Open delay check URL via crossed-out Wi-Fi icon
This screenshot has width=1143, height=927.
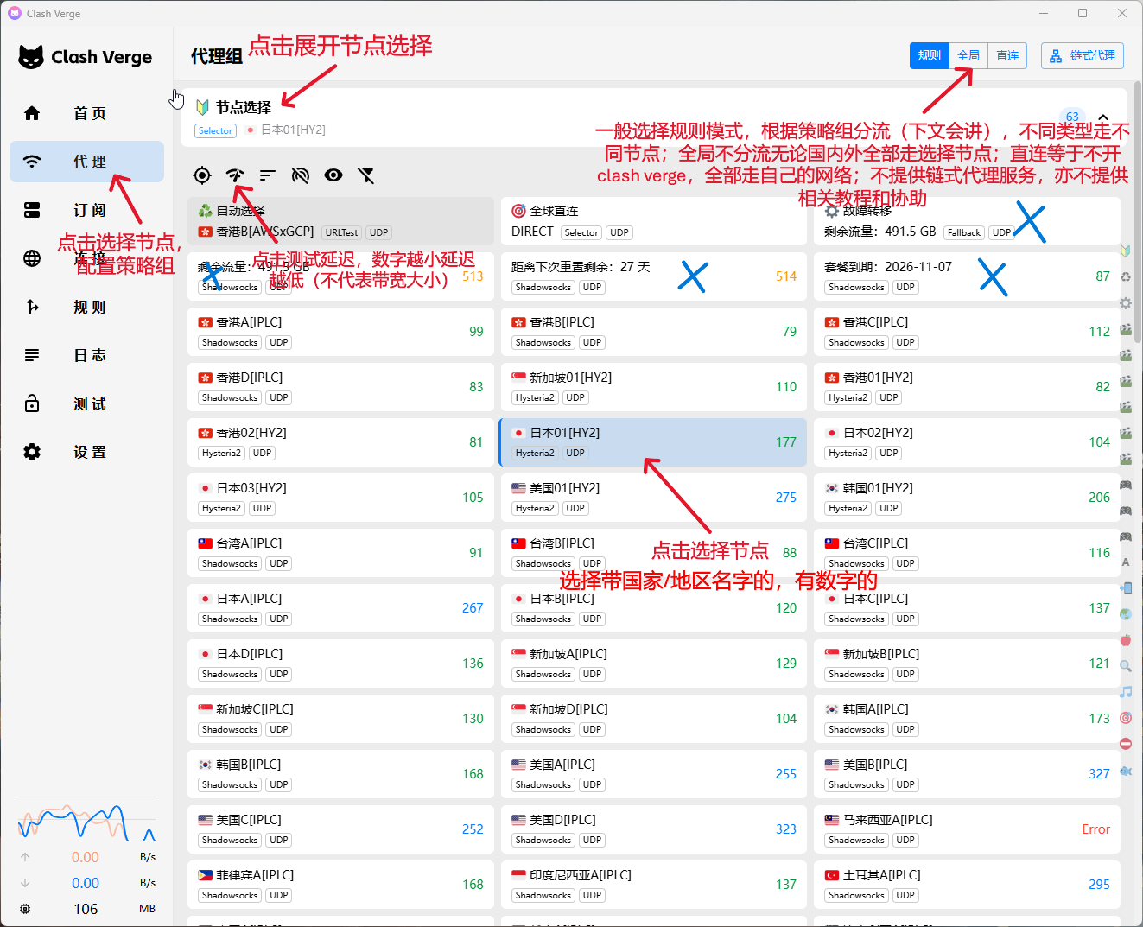point(301,175)
